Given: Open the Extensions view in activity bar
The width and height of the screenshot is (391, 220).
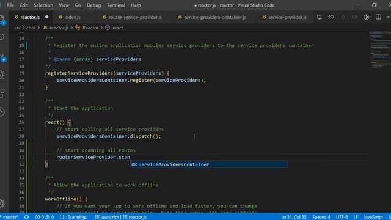Looking at the screenshot, I should click(x=2, y=93).
